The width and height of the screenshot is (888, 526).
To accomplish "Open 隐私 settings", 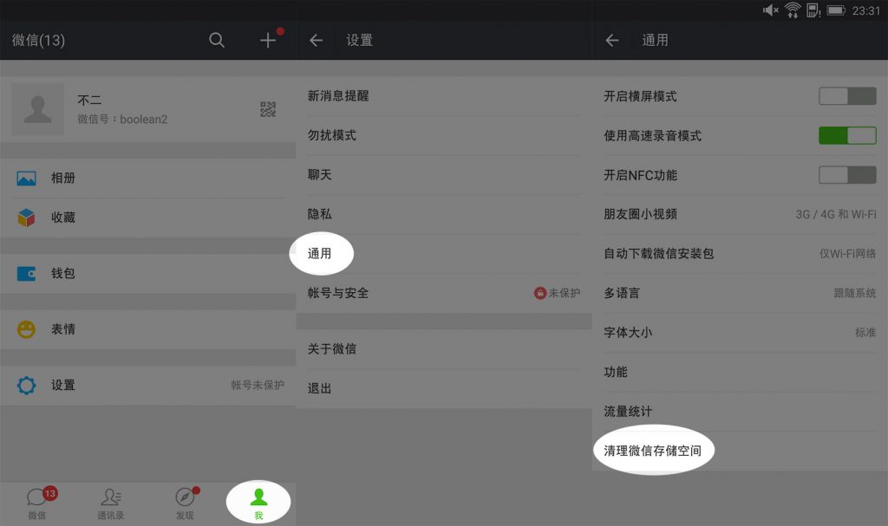I will [444, 214].
